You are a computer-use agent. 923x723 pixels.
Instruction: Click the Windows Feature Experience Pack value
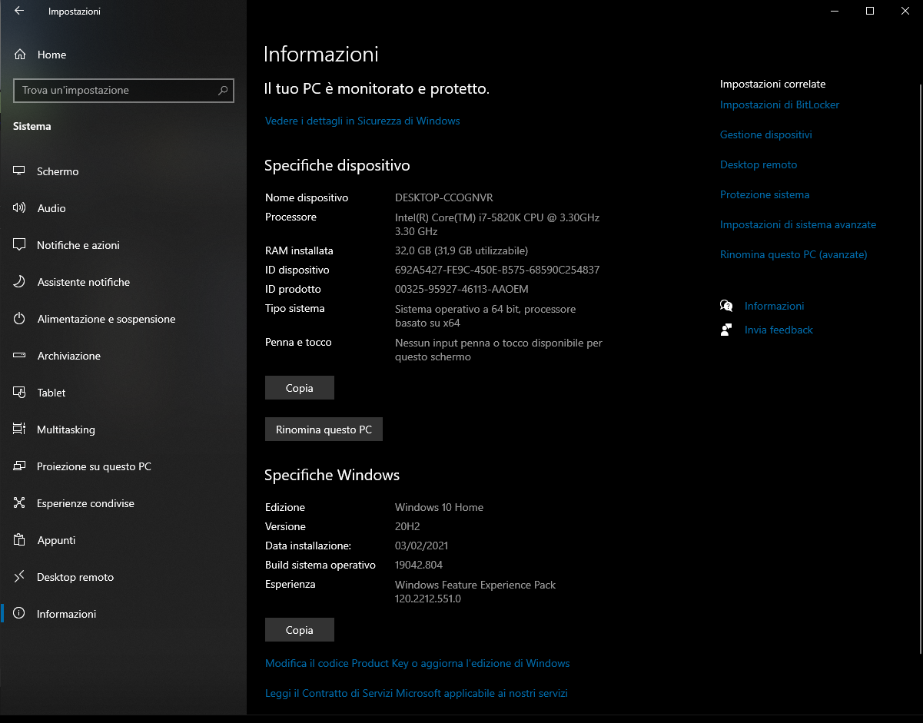[x=475, y=592]
